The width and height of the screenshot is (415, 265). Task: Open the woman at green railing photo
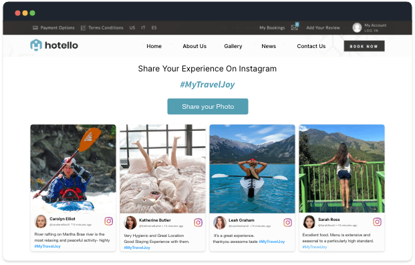tap(342, 168)
